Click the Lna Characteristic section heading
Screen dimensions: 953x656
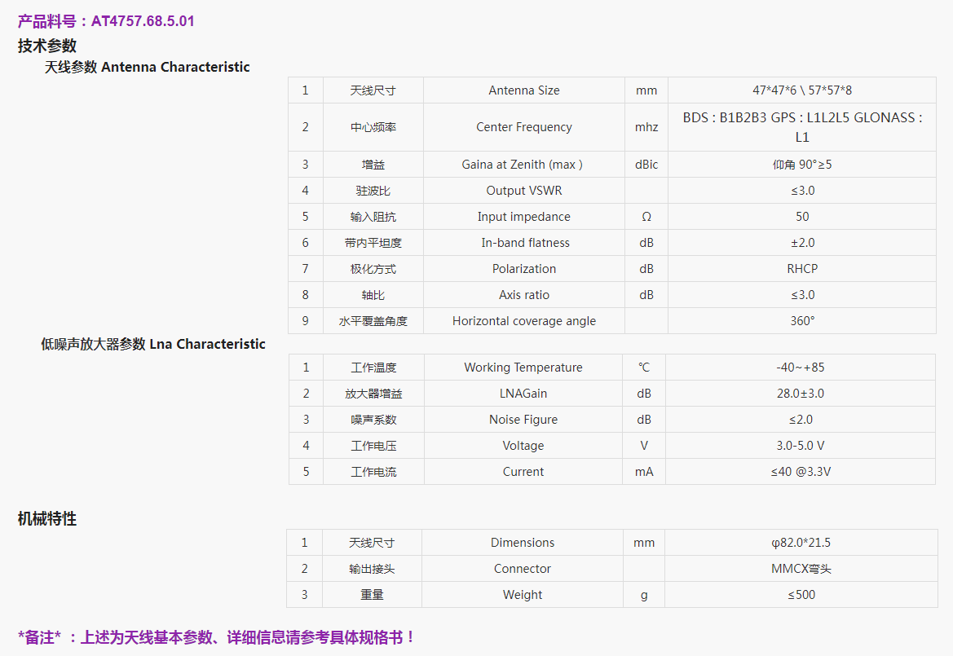pos(153,344)
